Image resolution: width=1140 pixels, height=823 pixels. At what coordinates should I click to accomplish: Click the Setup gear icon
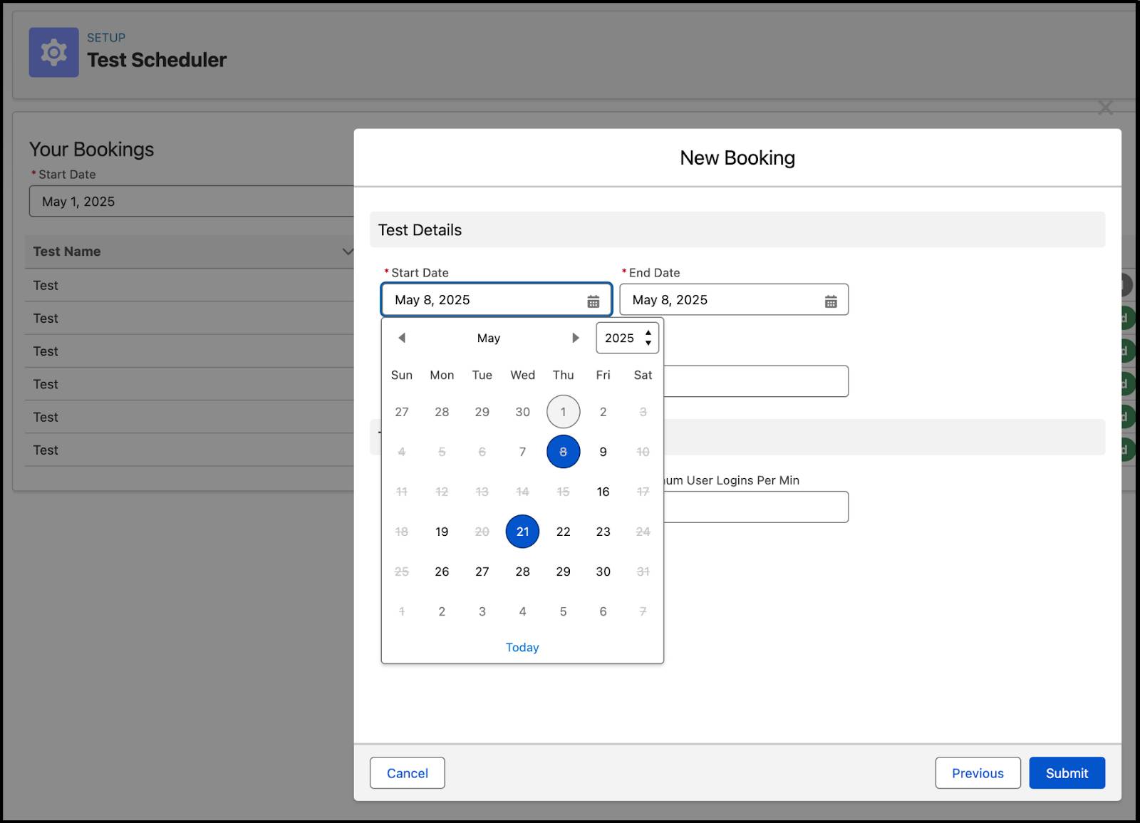point(53,52)
